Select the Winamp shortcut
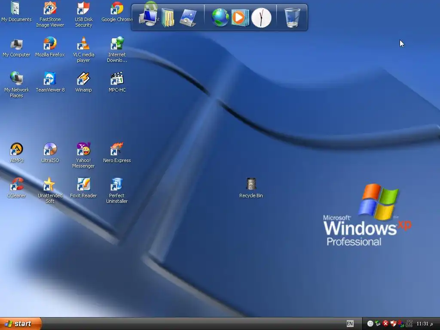 coord(83,82)
